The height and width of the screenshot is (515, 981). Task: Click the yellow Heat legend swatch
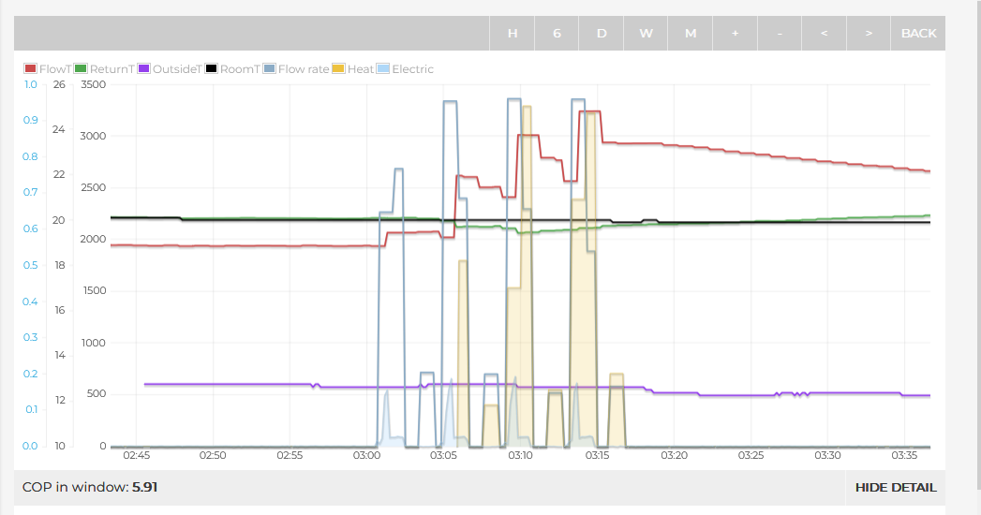click(339, 69)
